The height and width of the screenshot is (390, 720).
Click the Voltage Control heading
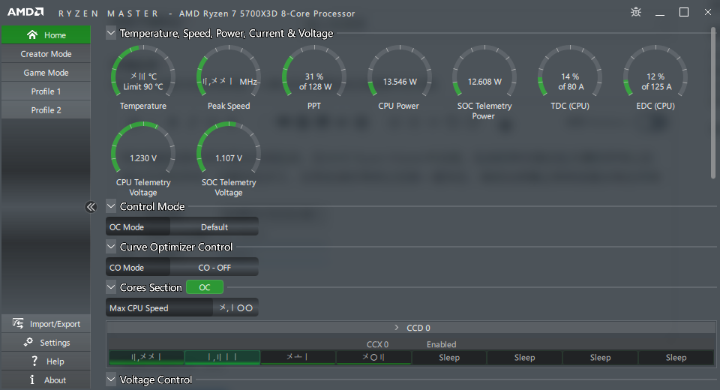[156, 379]
